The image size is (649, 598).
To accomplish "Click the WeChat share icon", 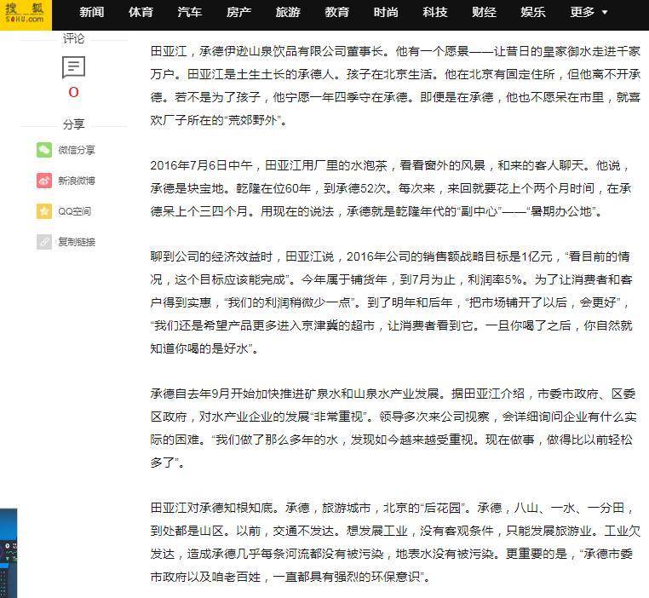I will 44,150.
